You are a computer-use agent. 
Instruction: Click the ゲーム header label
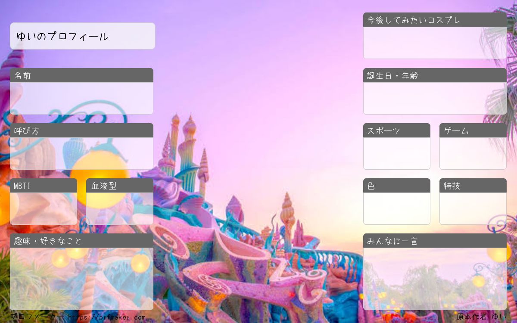tap(473, 130)
